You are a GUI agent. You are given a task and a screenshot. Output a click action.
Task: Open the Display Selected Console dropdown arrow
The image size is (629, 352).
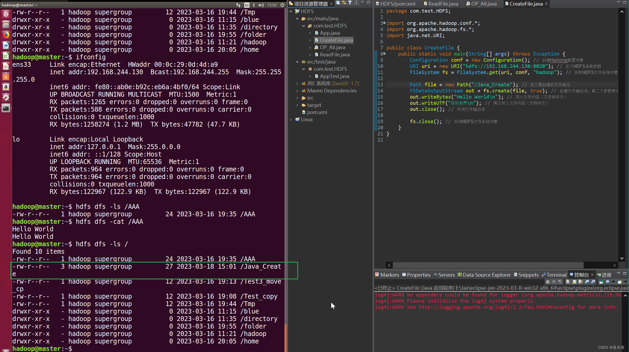pos(613,282)
